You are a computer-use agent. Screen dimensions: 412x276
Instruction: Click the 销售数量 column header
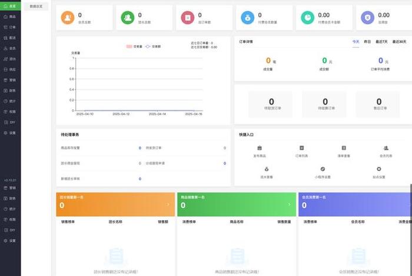pyautogui.click(x=284, y=222)
